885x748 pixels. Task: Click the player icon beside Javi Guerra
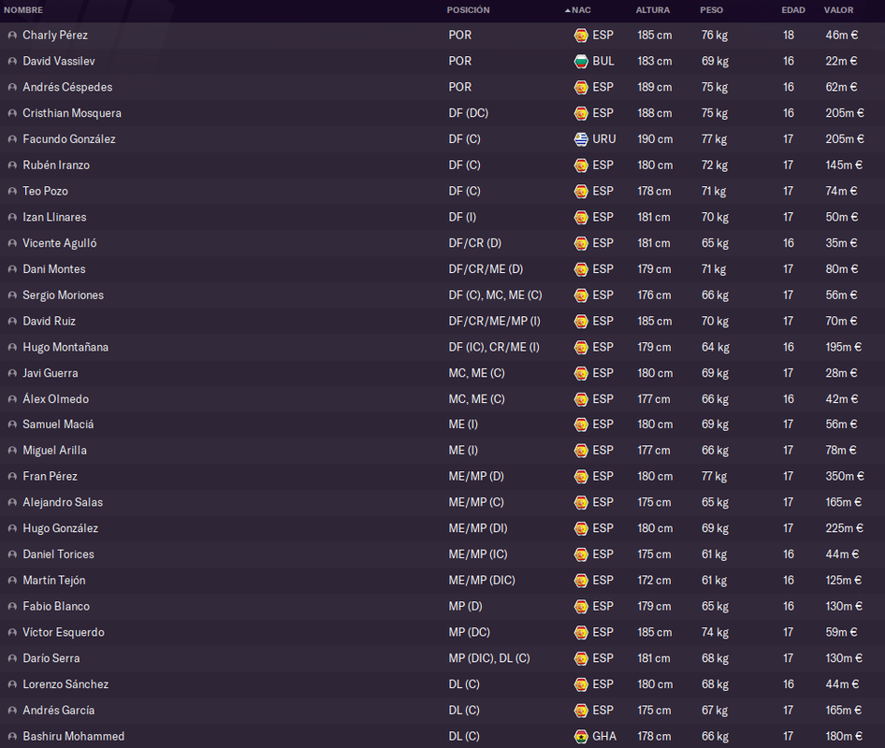[12, 373]
